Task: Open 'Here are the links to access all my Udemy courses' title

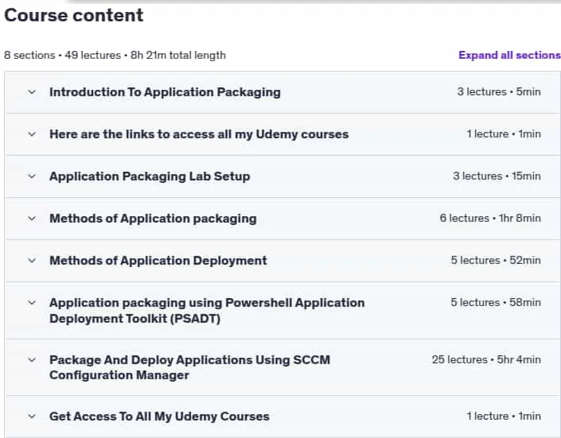Action: (199, 134)
